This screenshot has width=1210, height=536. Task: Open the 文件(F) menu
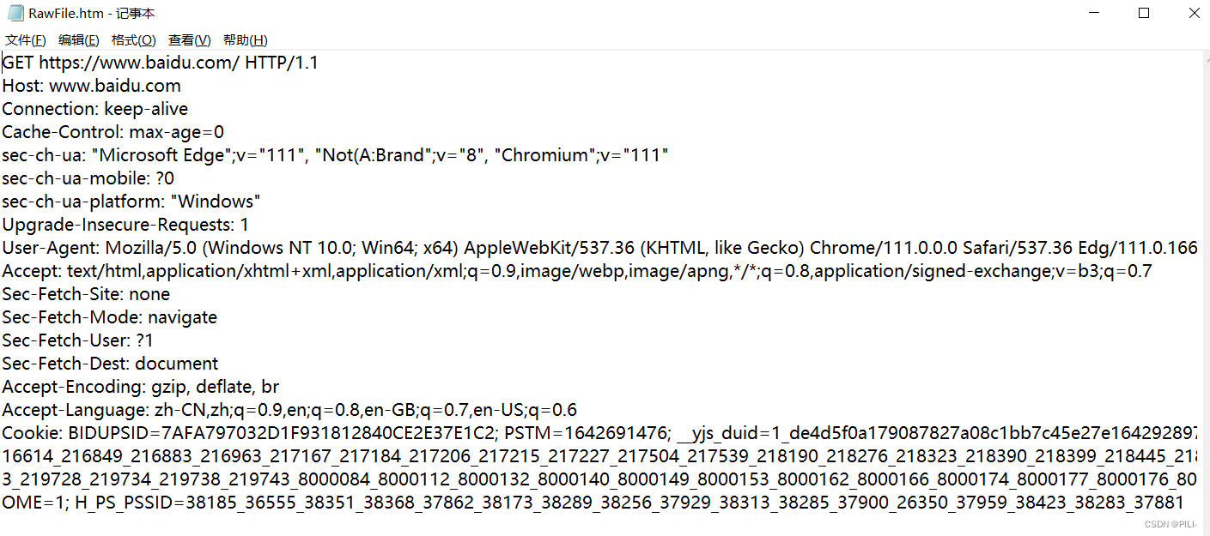(x=26, y=40)
